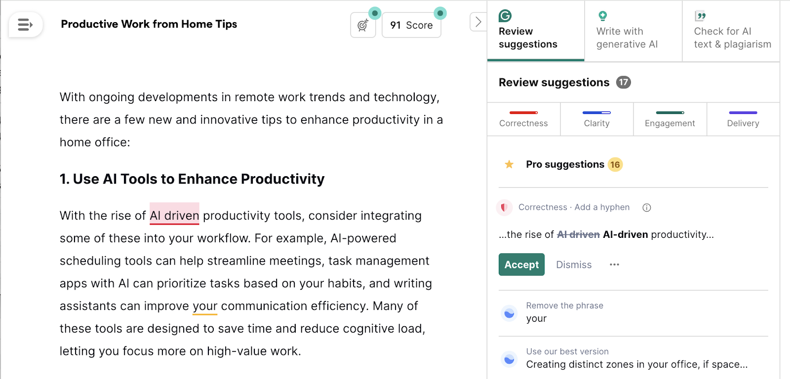The height and width of the screenshot is (379, 790).
Task: Click the info icon beside the hyphen suggestion
Action: [646, 207]
